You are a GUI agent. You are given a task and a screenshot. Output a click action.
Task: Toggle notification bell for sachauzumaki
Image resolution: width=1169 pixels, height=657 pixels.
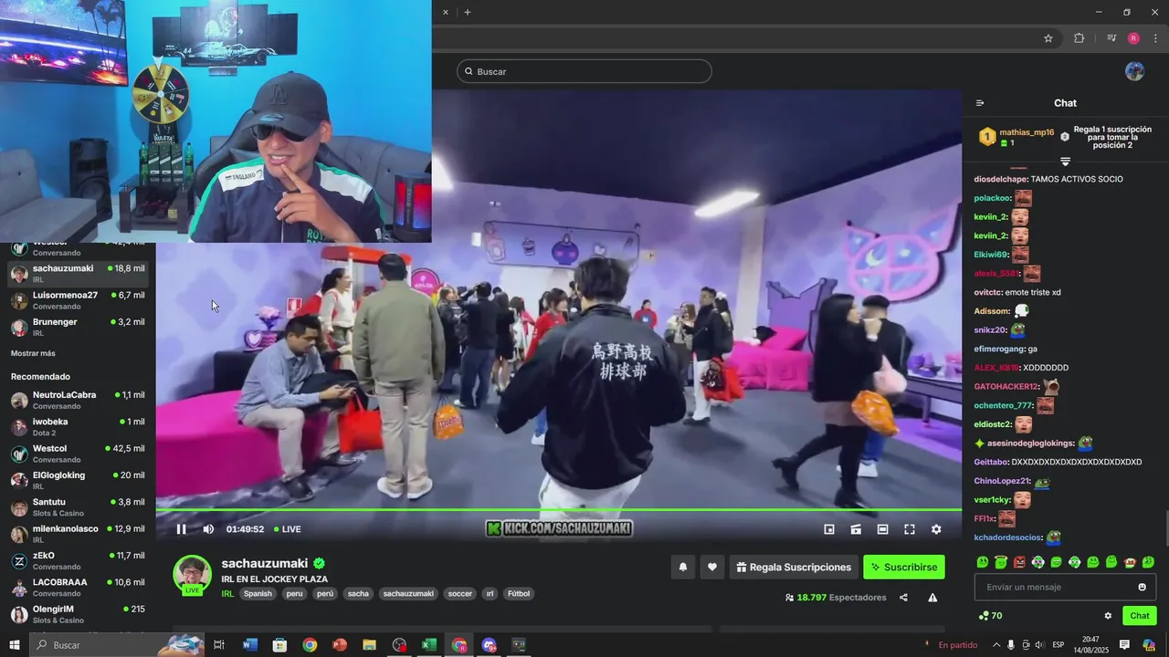[682, 567]
